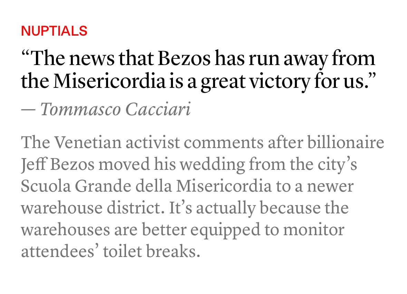This screenshot has height=294, width=407.
Task: Click the opening quotation mark of headline
Action: tap(25, 54)
